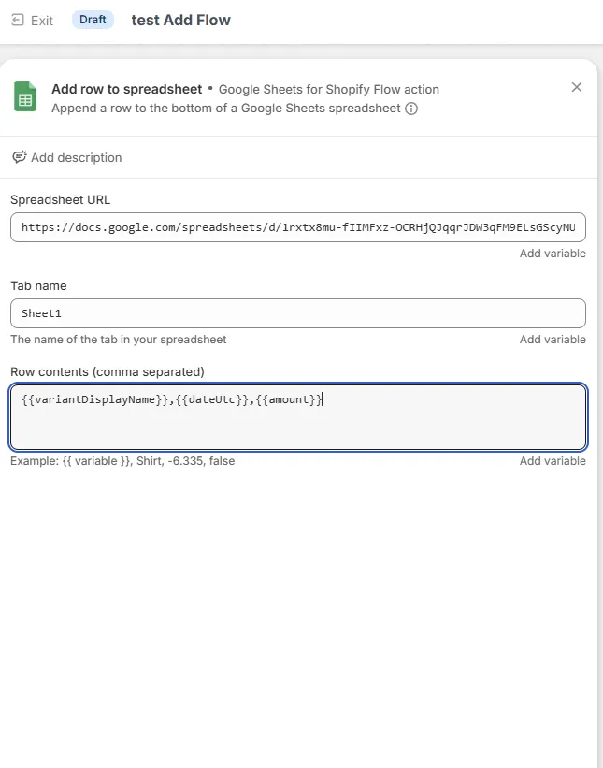Click the 'Row contents (comma separated)' label
The height and width of the screenshot is (768, 603).
pyautogui.click(x=107, y=371)
